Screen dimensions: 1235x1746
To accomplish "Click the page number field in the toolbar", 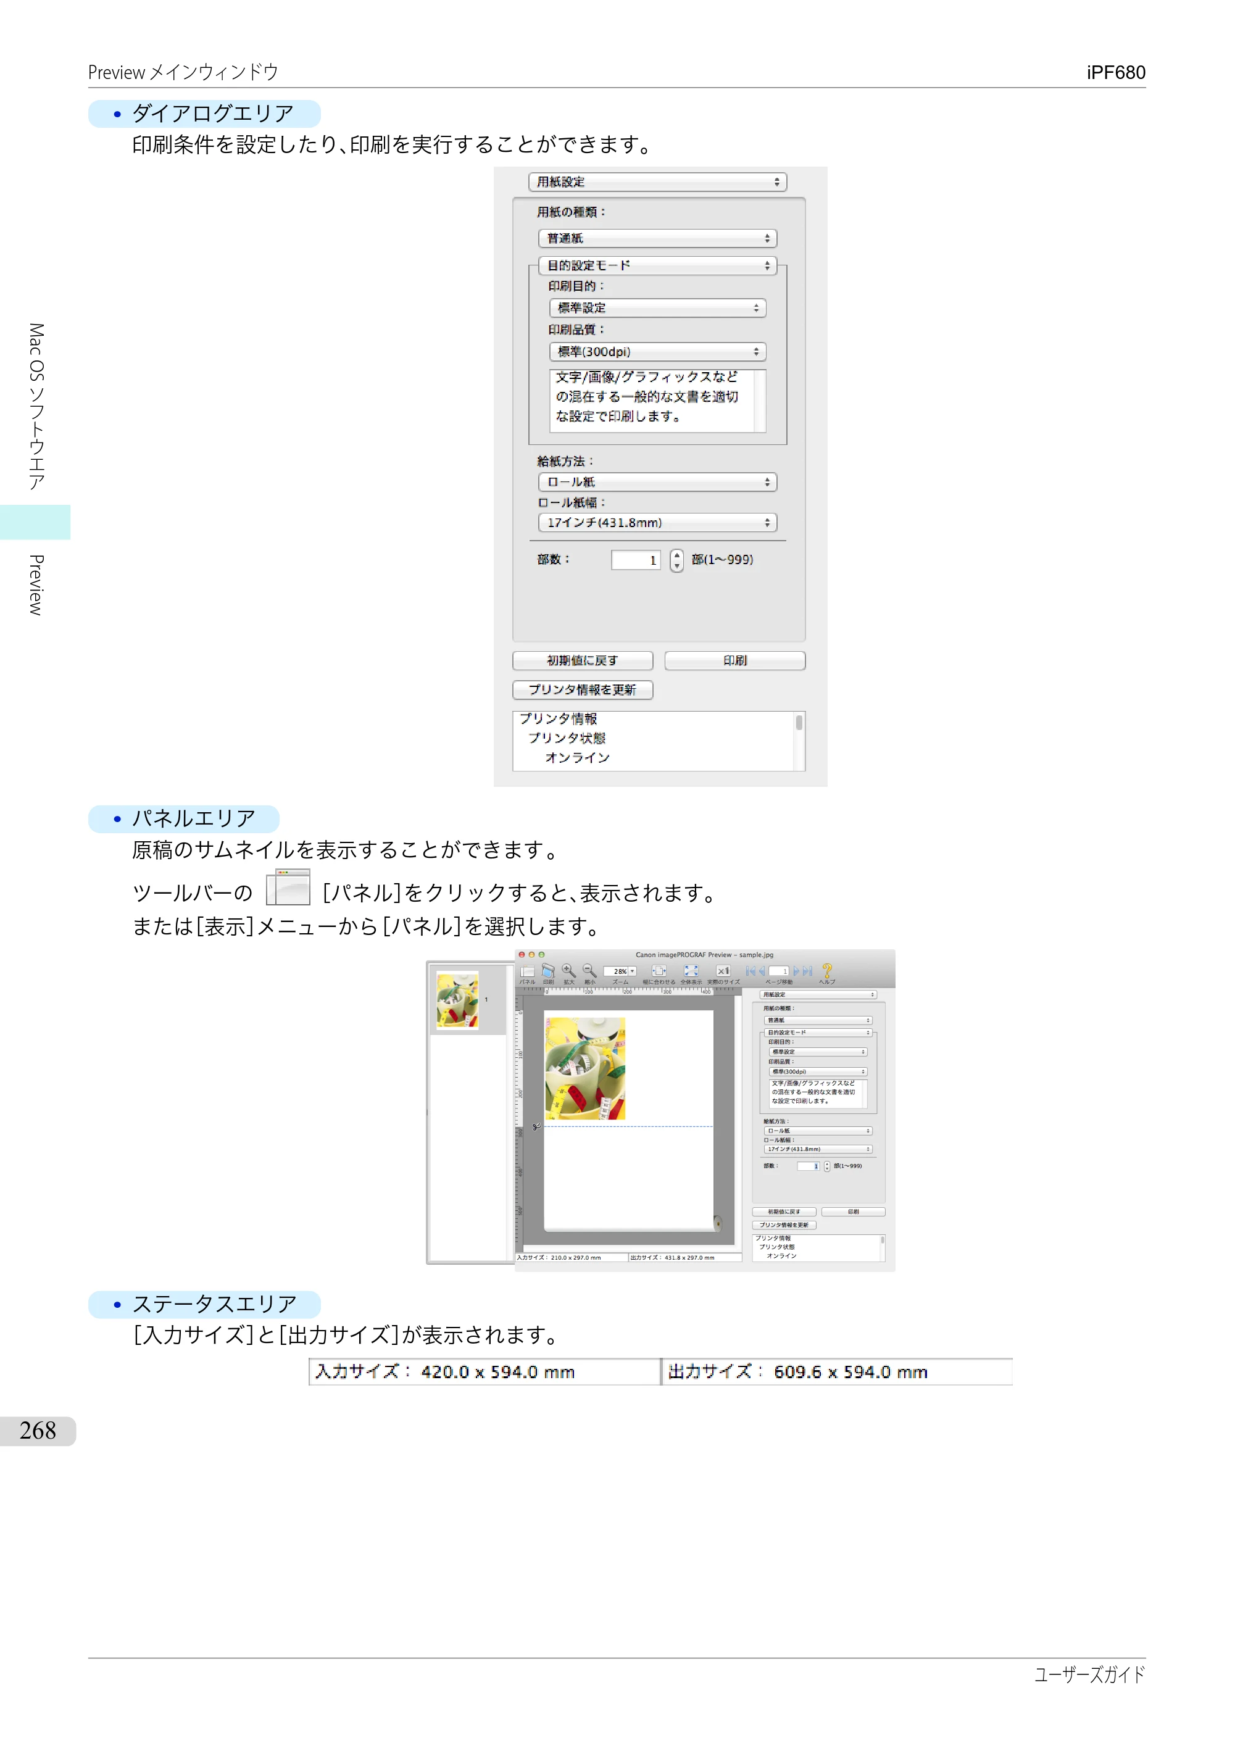I will point(780,971).
